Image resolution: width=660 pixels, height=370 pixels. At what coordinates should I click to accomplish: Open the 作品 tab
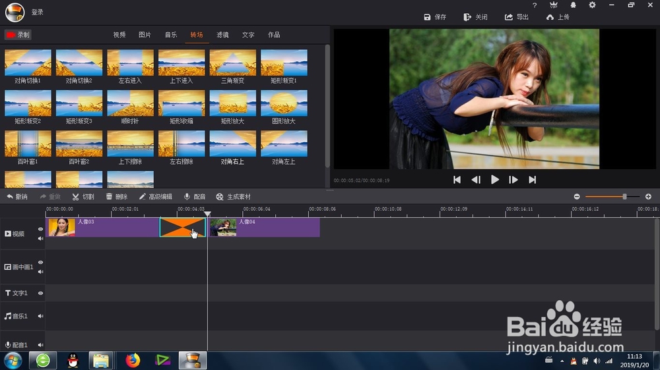pyautogui.click(x=274, y=35)
